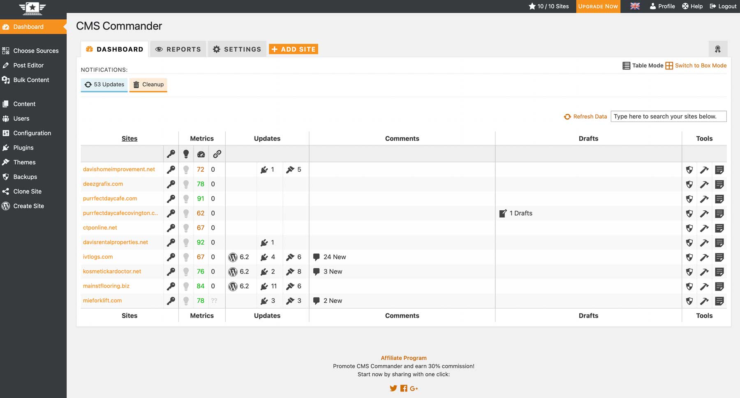Switch to the Reports tab
The image size is (740, 398).
(178, 49)
